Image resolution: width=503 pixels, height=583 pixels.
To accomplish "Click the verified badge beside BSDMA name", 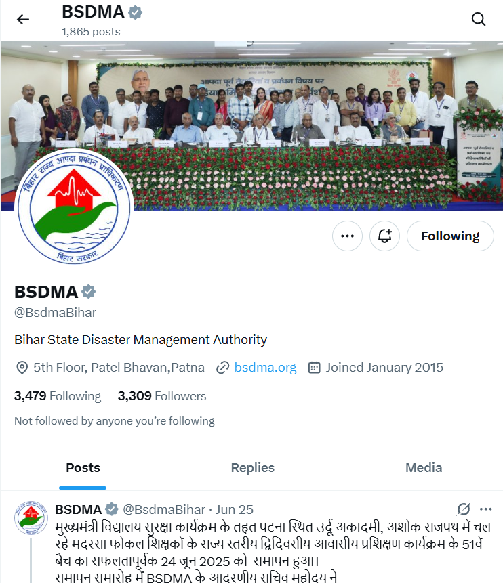I will click(89, 291).
